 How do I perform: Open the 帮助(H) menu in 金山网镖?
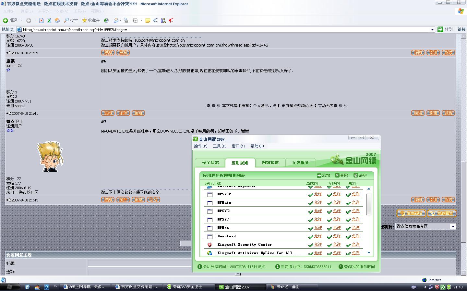point(257,146)
